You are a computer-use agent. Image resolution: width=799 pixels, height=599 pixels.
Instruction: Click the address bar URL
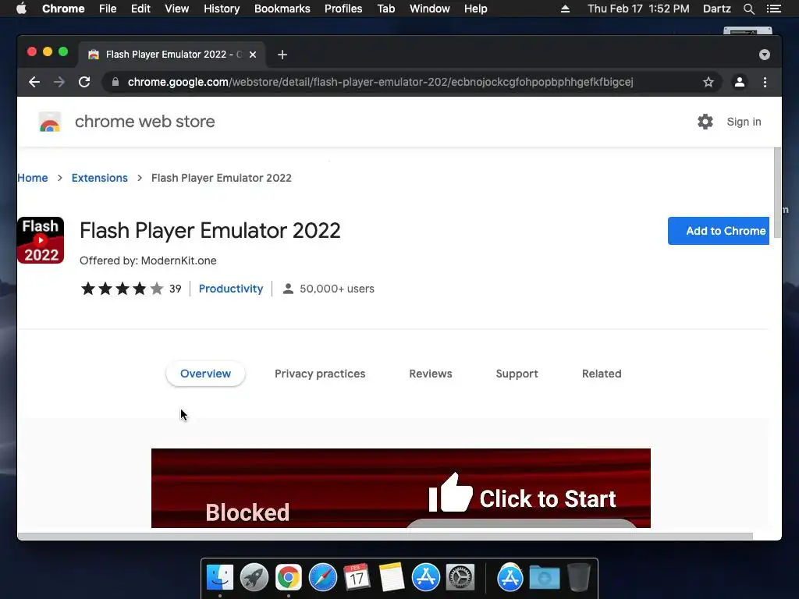(x=380, y=82)
